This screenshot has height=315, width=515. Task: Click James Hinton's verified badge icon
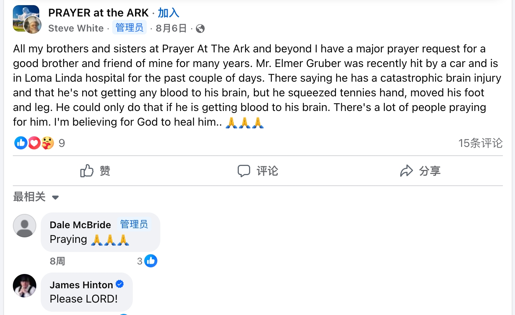(x=120, y=284)
